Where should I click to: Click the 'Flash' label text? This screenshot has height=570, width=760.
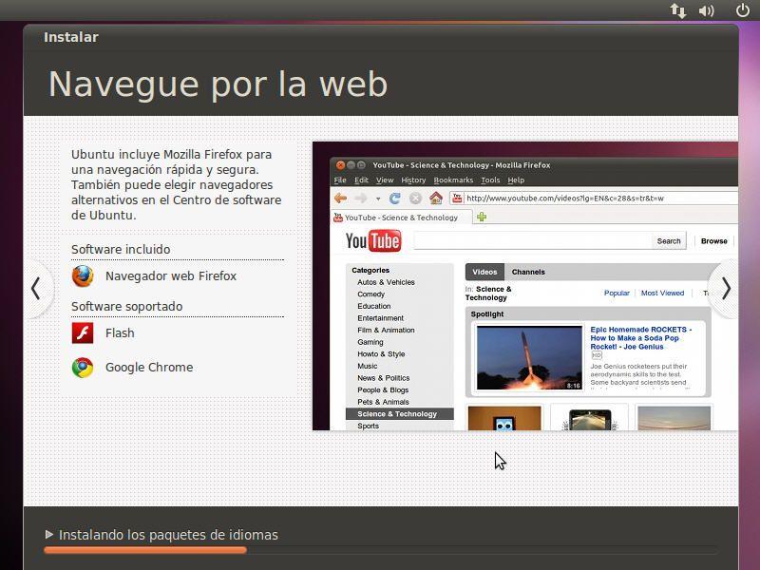[x=120, y=333]
